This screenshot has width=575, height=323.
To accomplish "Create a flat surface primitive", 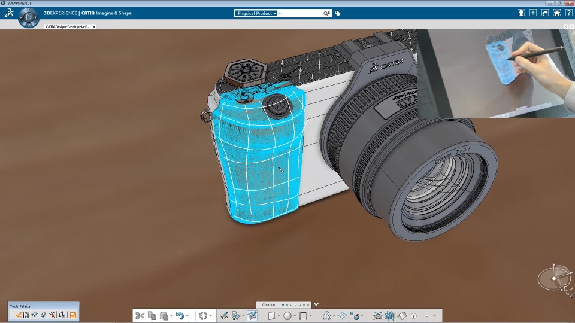I will pyautogui.click(x=272, y=316).
